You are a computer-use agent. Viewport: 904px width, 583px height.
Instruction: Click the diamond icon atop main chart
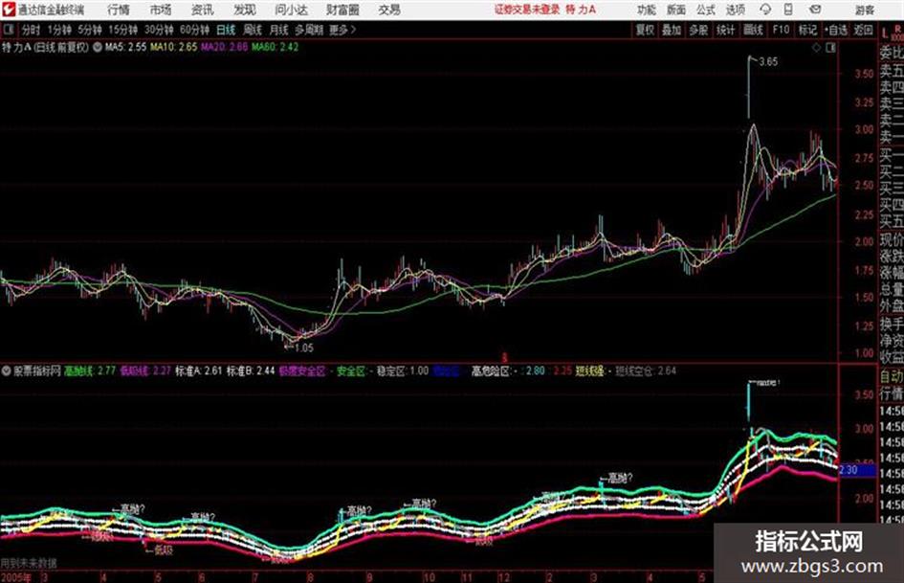(816, 48)
